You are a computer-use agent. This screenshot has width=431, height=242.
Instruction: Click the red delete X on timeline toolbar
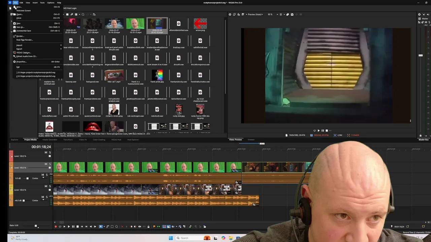[x=122, y=227]
